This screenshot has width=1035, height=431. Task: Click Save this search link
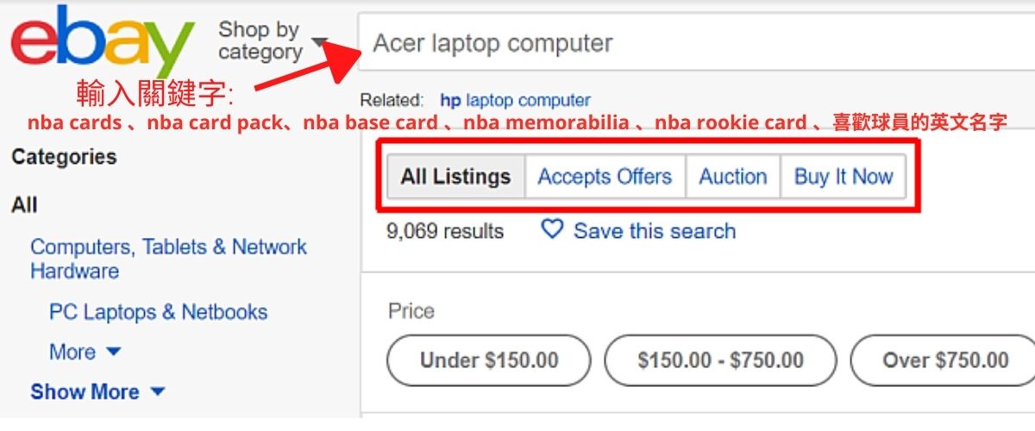click(654, 231)
